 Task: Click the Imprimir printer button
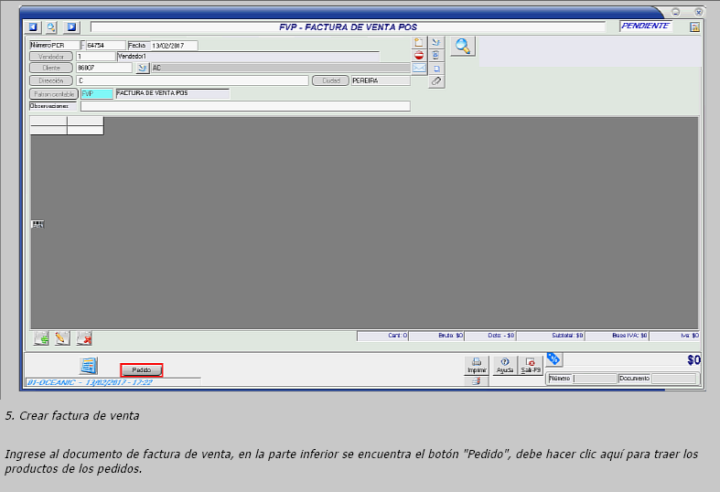[x=477, y=366]
